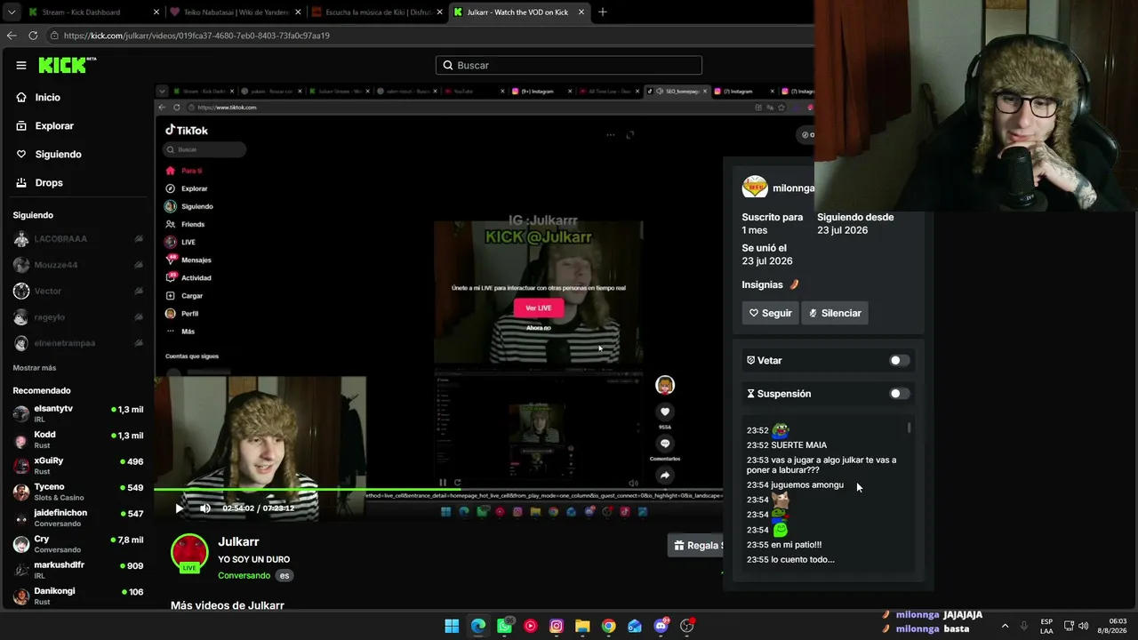Open the browser tab list dropdown
Image resolution: width=1138 pixels, height=640 pixels.
(11, 12)
